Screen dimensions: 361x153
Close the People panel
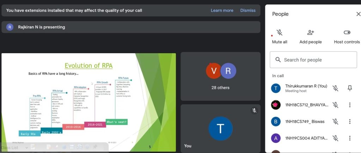click(x=358, y=14)
